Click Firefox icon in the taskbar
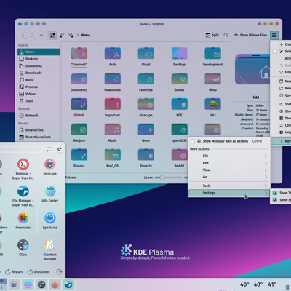 [x=55, y=284]
